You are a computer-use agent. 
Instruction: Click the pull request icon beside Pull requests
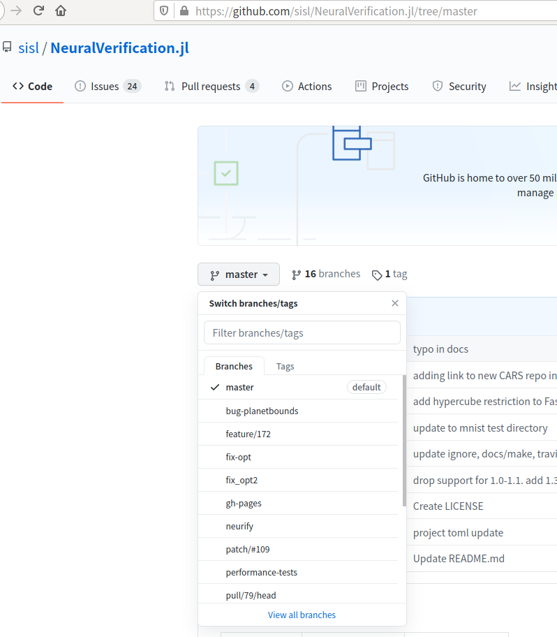[170, 86]
